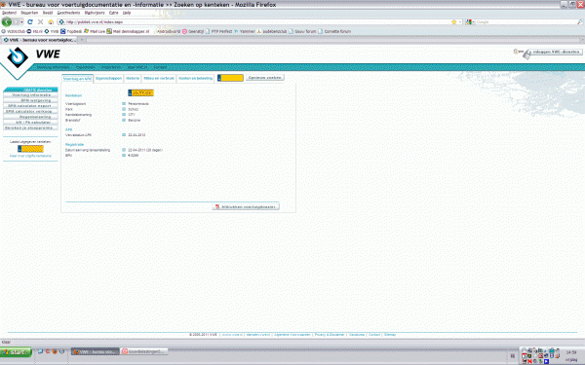
Task: Click the Windows Start button
Action: tap(16, 351)
